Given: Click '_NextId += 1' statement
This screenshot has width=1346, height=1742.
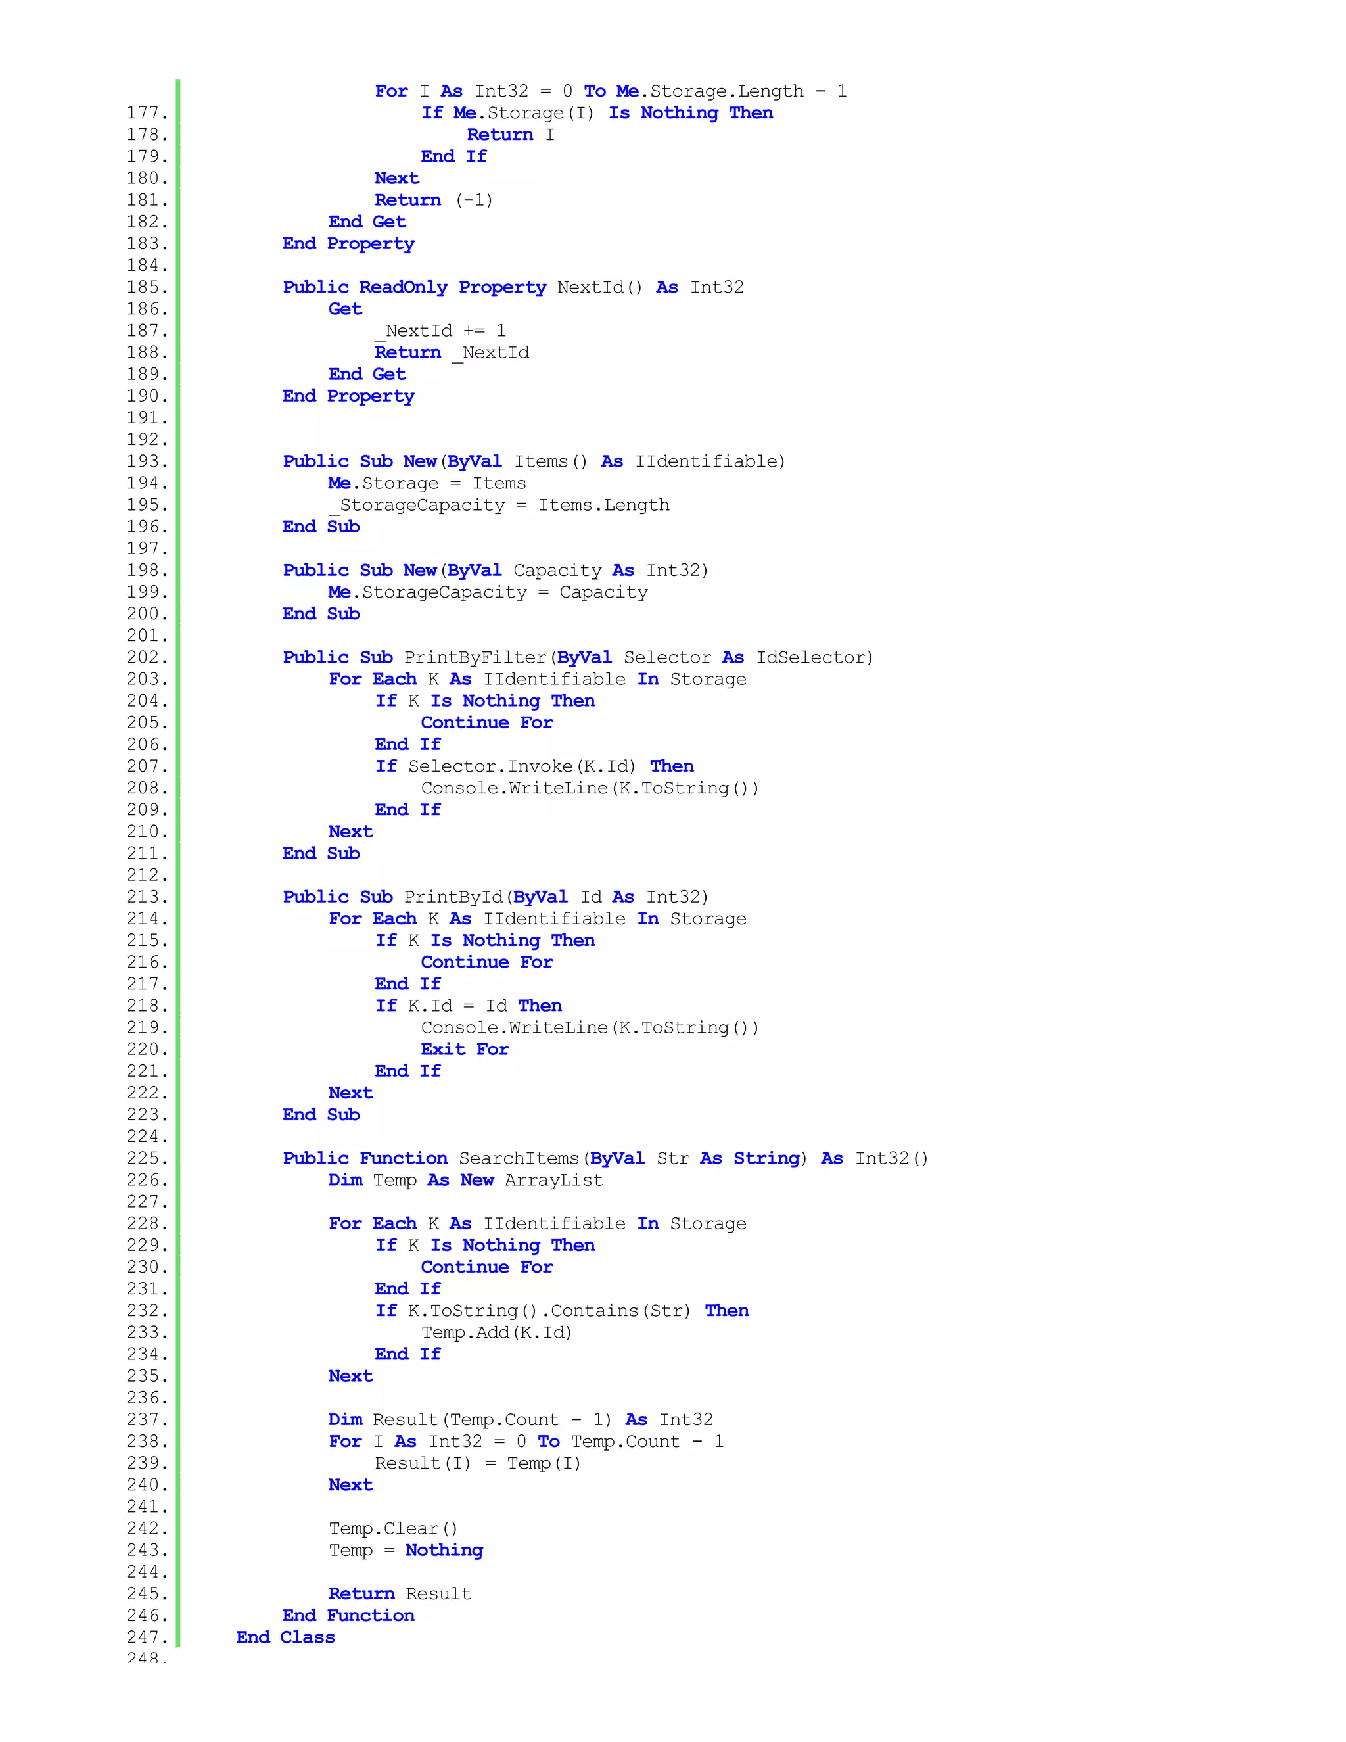Looking at the screenshot, I should click(441, 331).
